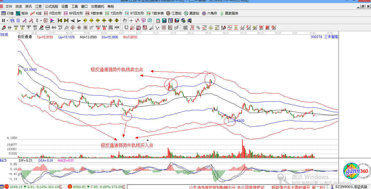The width and height of the screenshot is (371, 189).
Task: Expand the 日 period dropdown arrow
Action: click(x=7, y=21)
